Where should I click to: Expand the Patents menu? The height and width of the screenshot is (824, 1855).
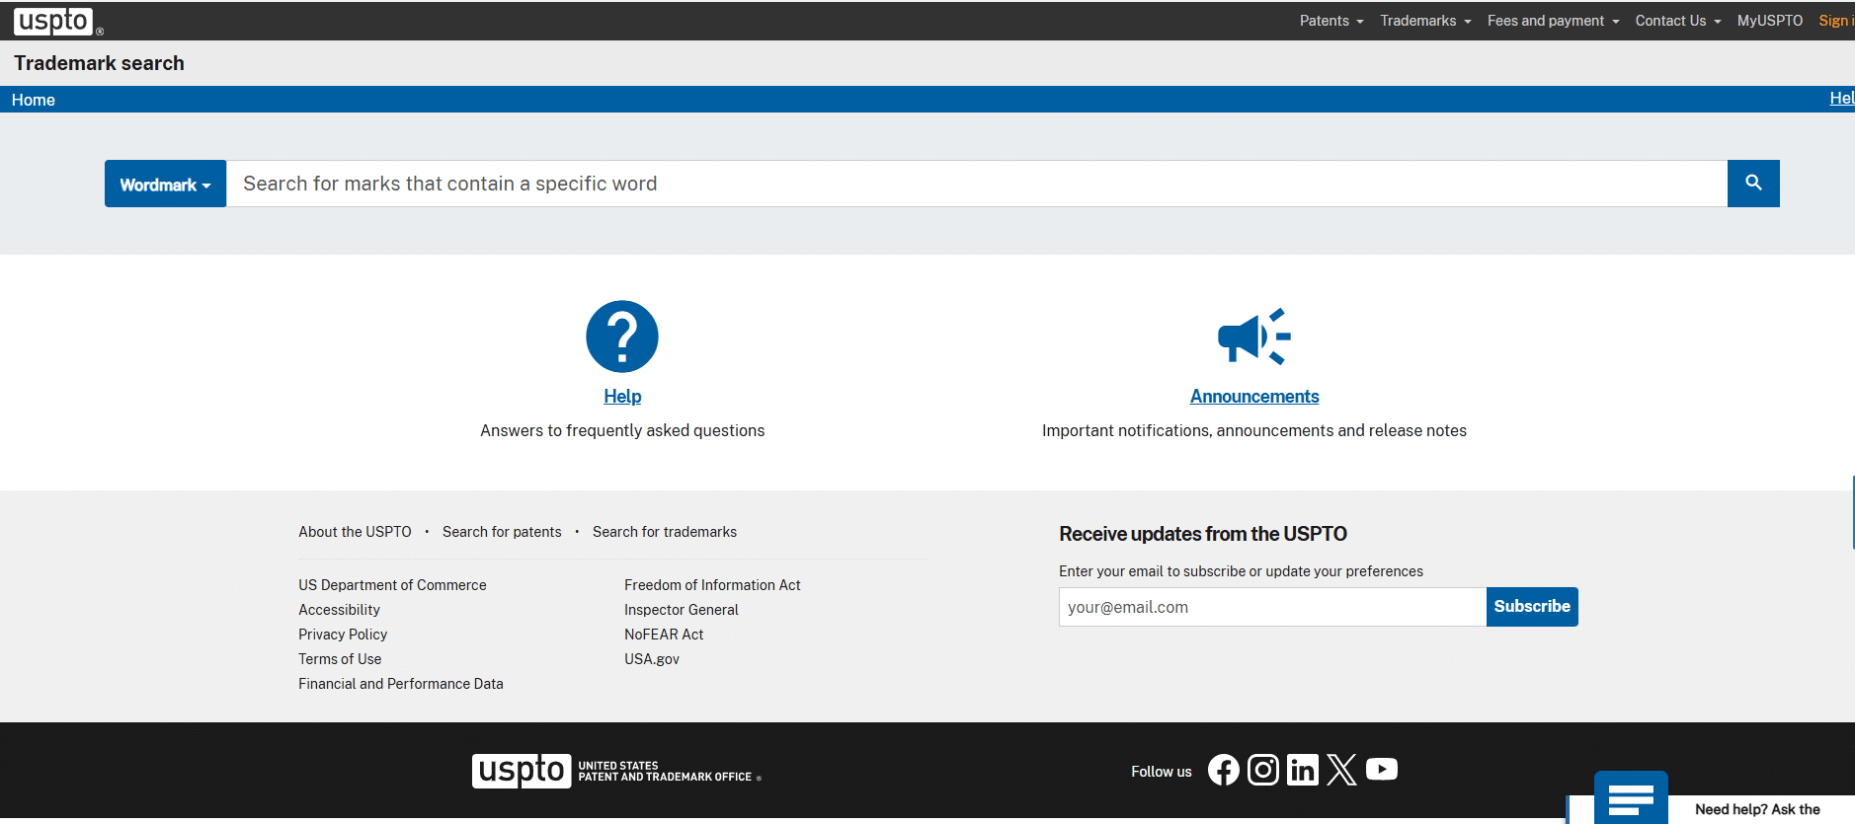pos(1331,21)
